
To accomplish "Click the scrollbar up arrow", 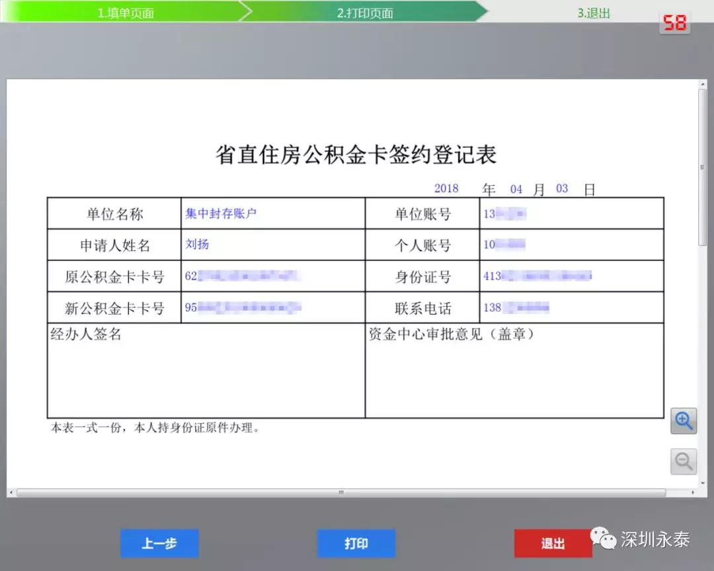I will (701, 83).
